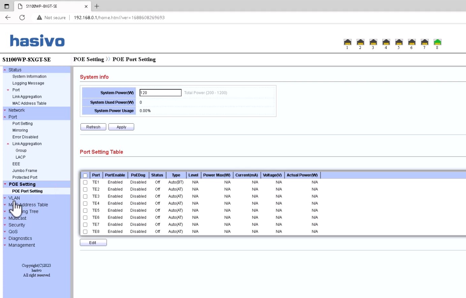Select the TE5 port checkbox

pos(85,211)
